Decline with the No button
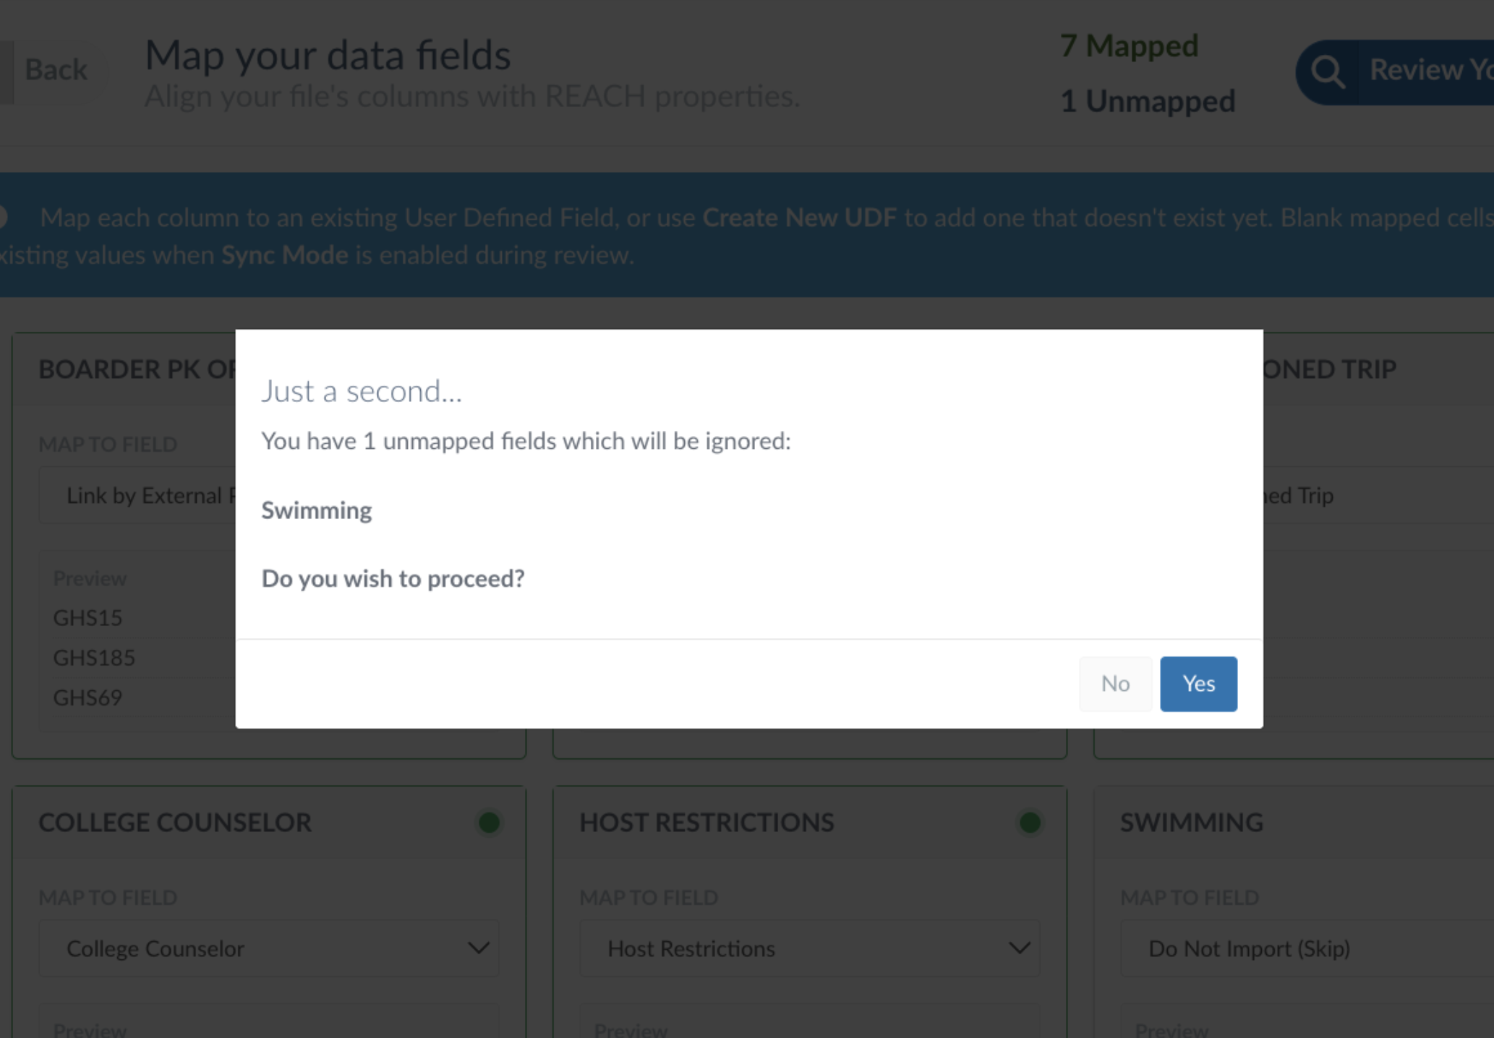Screen dimensions: 1494x1038 pos(1115,684)
